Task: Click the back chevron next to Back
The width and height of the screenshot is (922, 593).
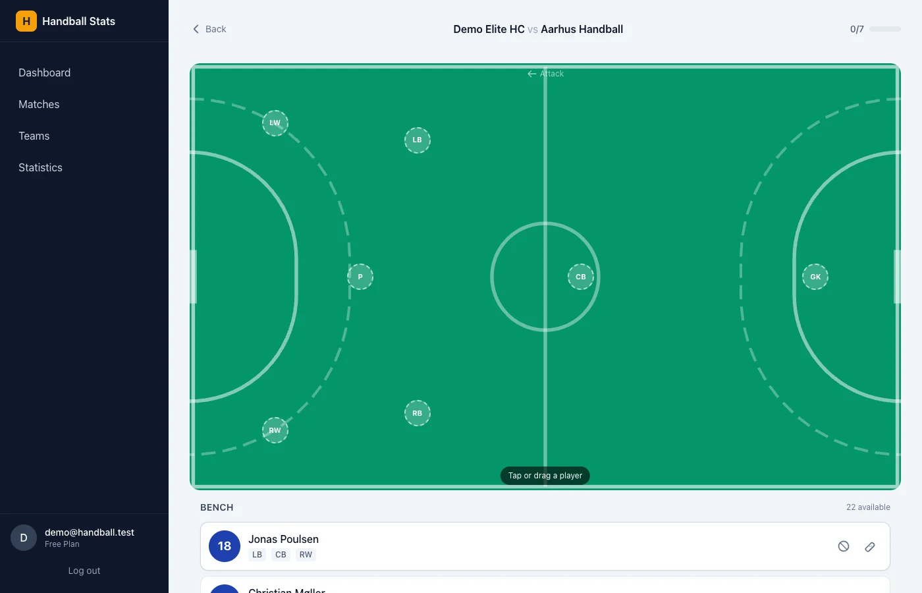Action: click(x=195, y=29)
